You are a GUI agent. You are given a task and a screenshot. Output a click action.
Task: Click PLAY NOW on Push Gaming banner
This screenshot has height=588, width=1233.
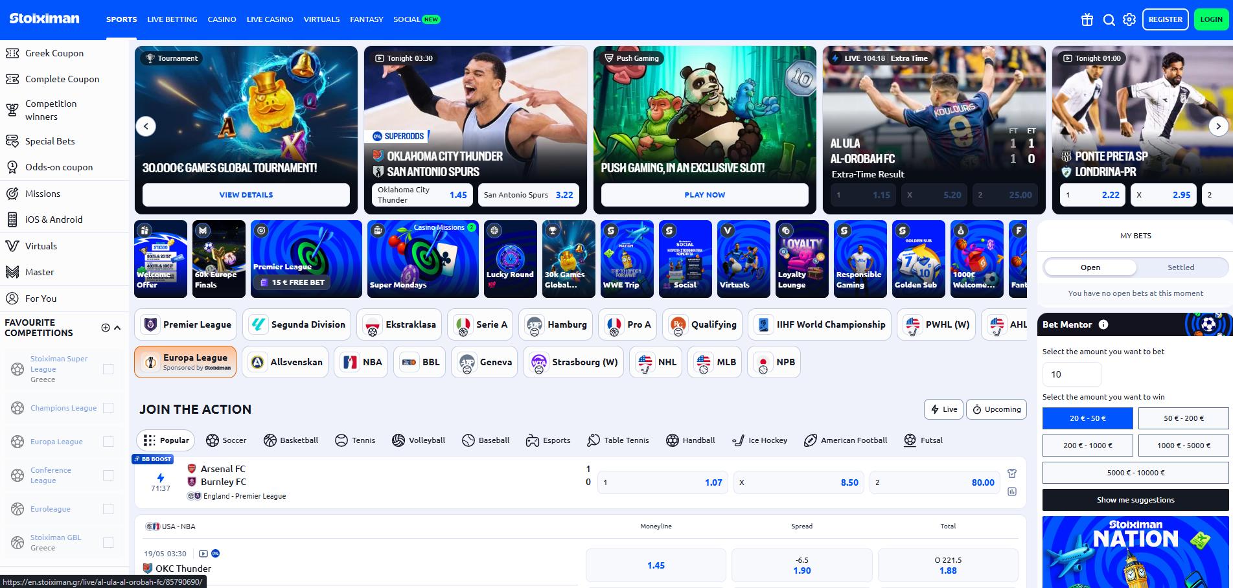[705, 195]
